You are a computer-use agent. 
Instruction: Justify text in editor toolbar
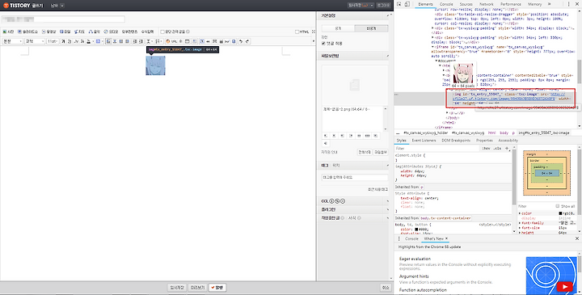(x=127, y=41)
